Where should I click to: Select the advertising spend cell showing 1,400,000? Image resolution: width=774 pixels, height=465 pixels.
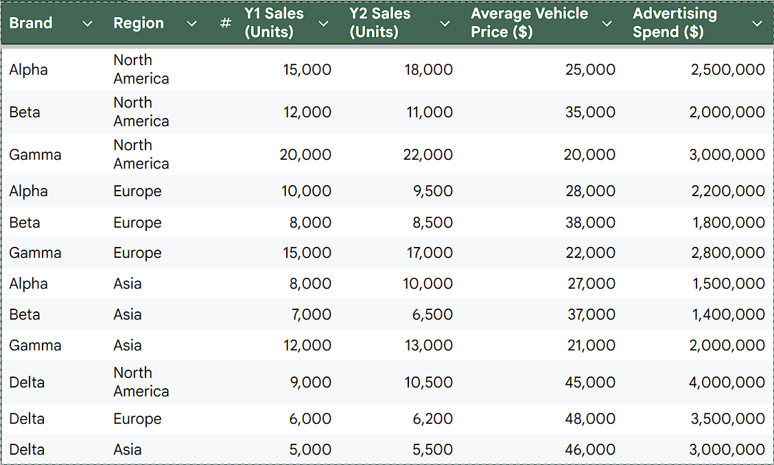pyautogui.click(x=727, y=315)
